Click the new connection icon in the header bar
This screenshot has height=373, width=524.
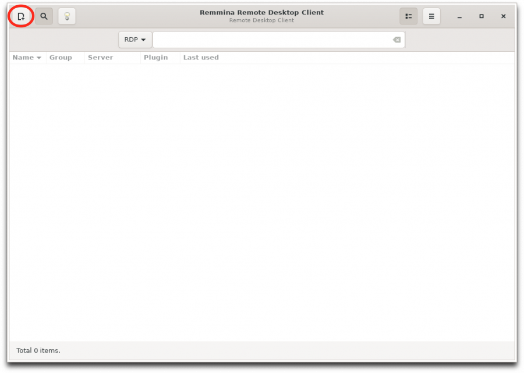coord(20,16)
